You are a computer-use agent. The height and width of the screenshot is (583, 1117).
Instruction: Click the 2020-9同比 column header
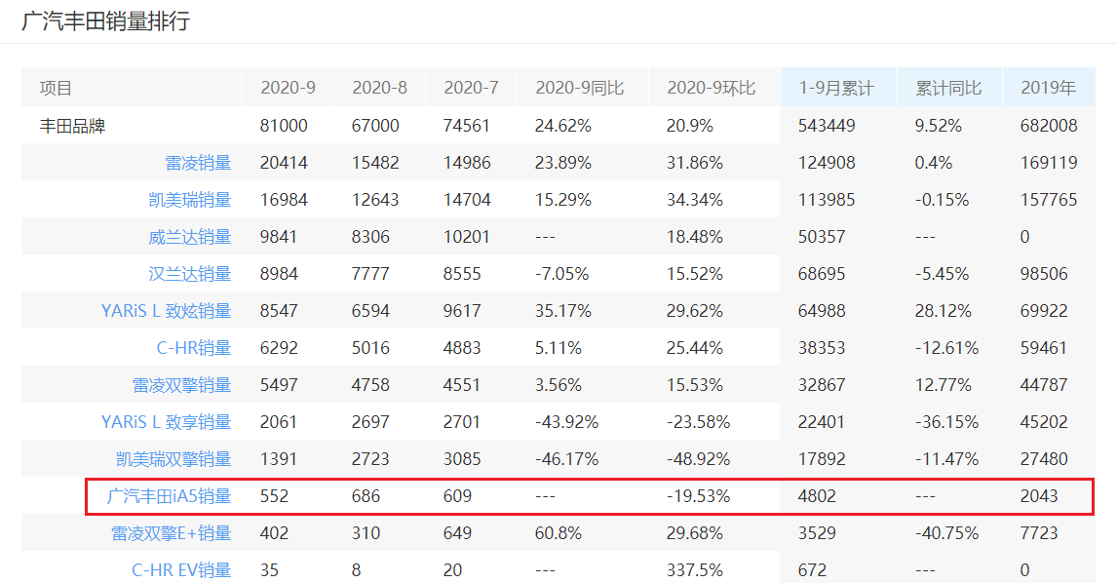pyautogui.click(x=579, y=88)
